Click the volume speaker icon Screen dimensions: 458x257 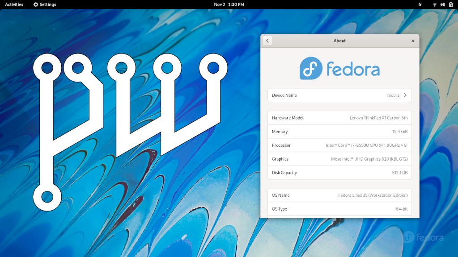coord(443,4)
